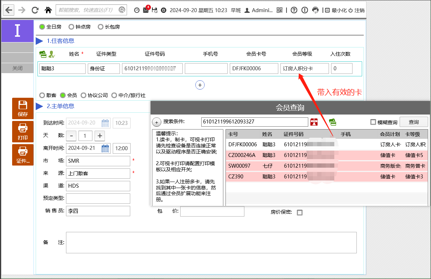Enable the 模糊查询 checkbox

373,122
